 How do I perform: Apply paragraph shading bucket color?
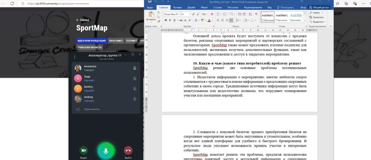(245, 20)
